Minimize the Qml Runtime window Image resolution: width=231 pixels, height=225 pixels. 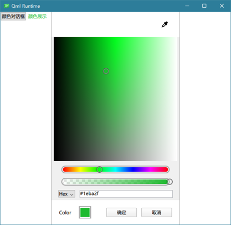pos(187,6)
